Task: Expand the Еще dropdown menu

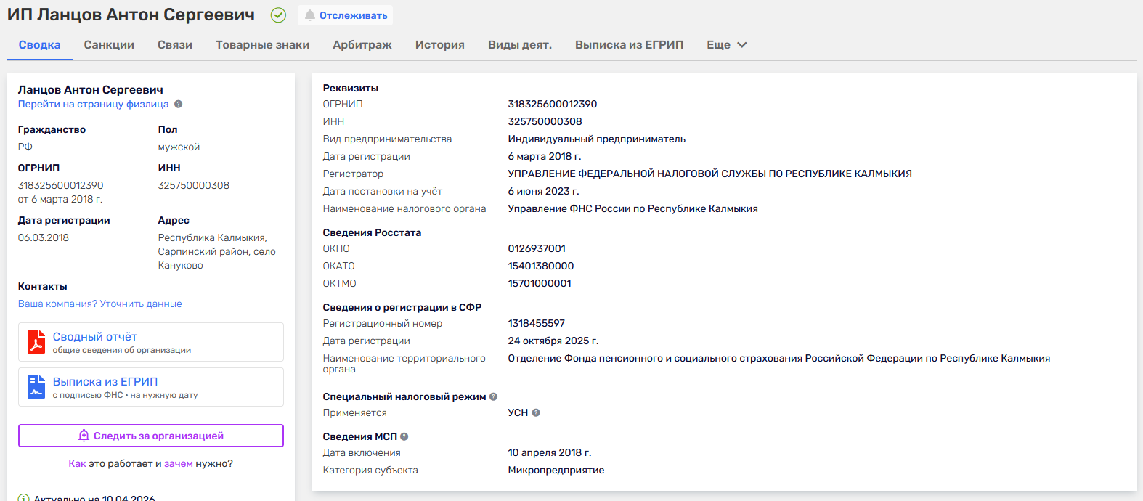Action: [x=727, y=45]
